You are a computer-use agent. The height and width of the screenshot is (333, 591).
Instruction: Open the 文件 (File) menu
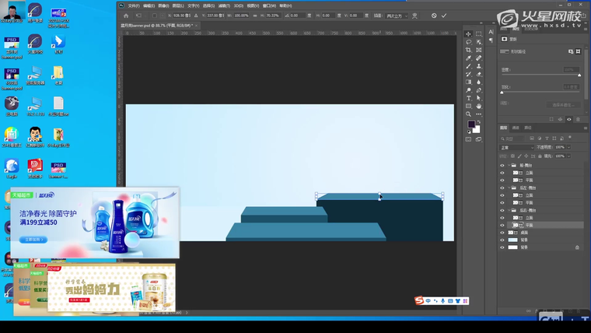133,5
